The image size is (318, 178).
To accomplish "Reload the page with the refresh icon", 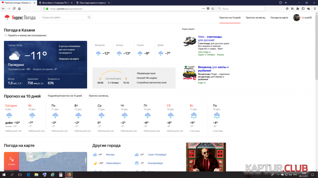I will pos(14,9).
